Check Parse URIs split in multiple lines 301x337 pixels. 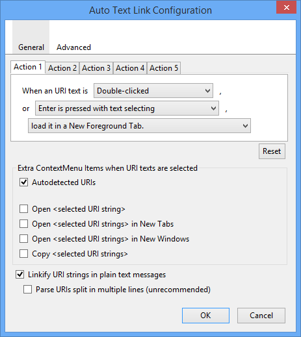[27, 290]
